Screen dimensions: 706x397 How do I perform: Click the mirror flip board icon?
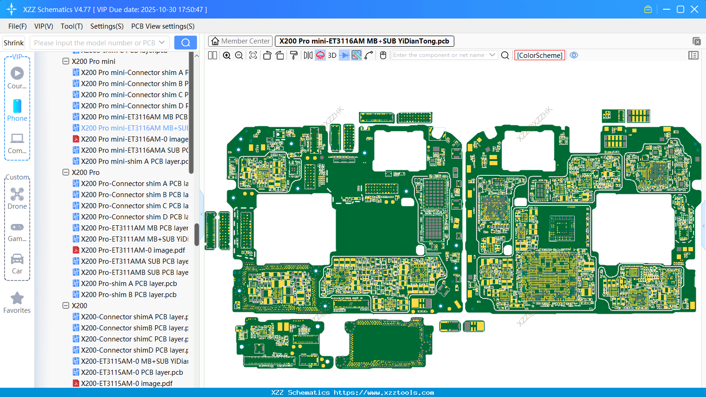[308, 56]
